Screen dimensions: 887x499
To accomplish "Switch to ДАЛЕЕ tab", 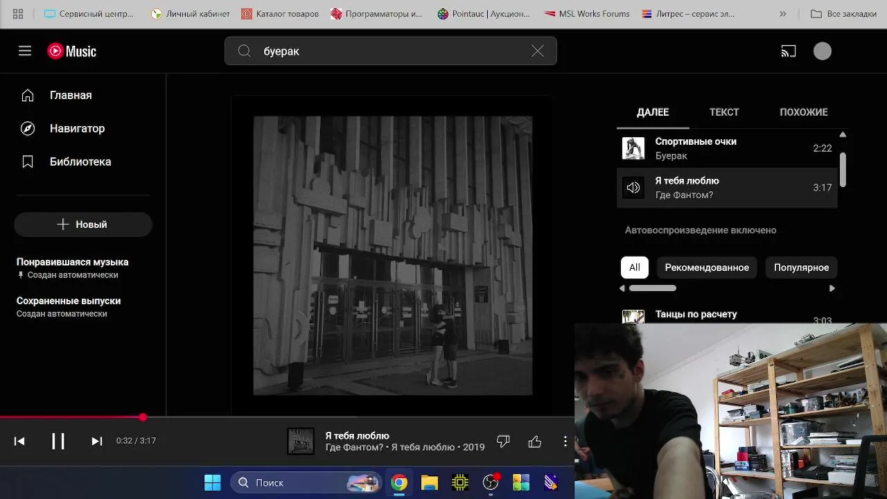I will pos(653,112).
